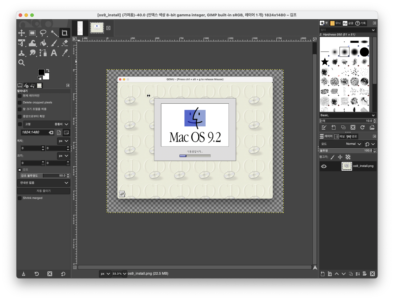Open the Images tab in toolbox dock
Image resolution: width=394 pixels, height=300 pixels.
[x=39, y=86]
